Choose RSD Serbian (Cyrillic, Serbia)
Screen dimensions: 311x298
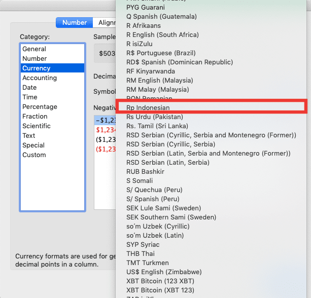point(211,144)
